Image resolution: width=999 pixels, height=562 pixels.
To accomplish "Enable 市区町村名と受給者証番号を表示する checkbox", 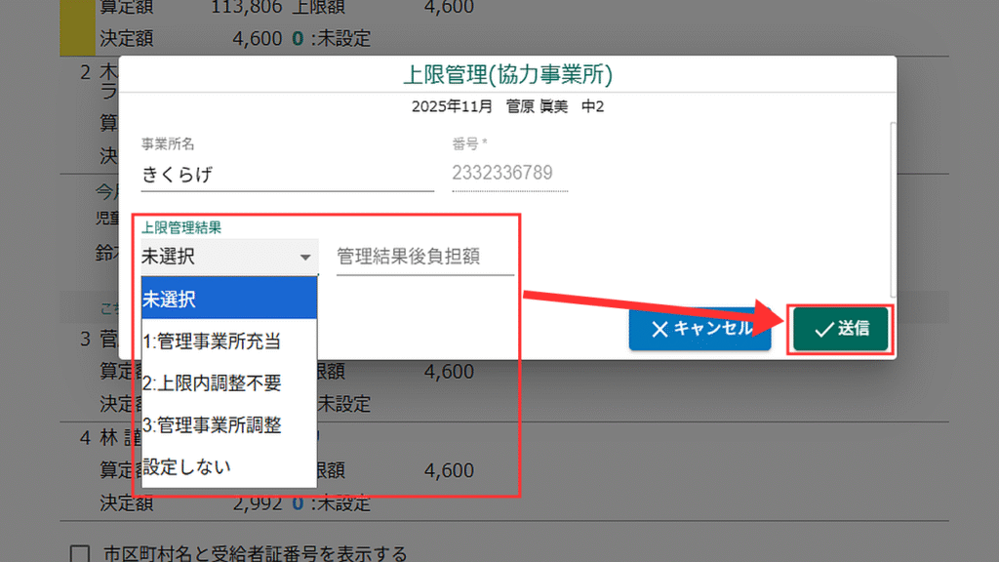I will click(x=81, y=554).
